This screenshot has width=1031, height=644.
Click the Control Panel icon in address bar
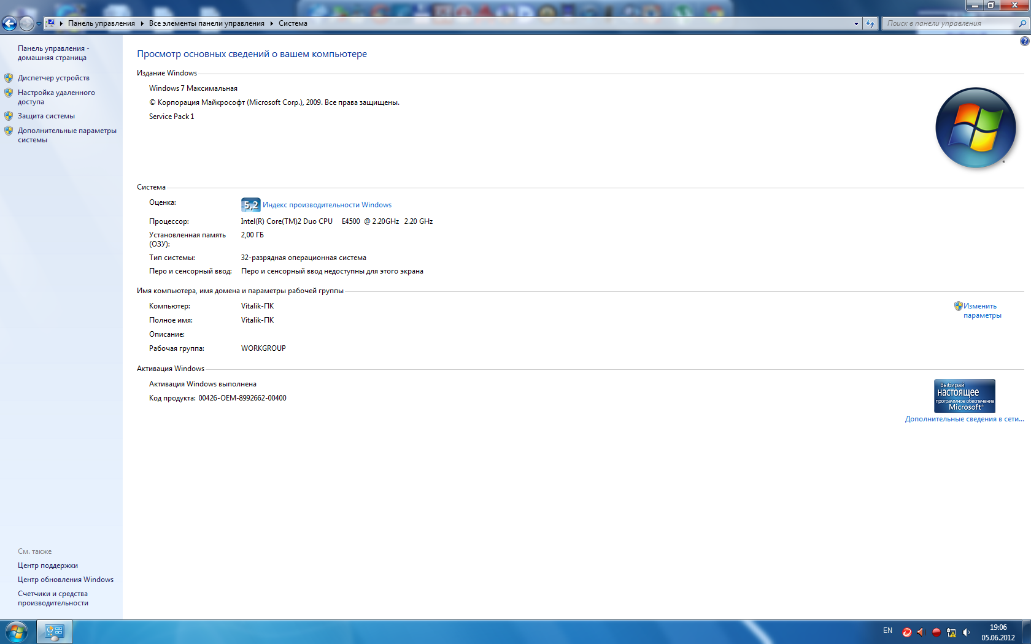[x=51, y=23]
